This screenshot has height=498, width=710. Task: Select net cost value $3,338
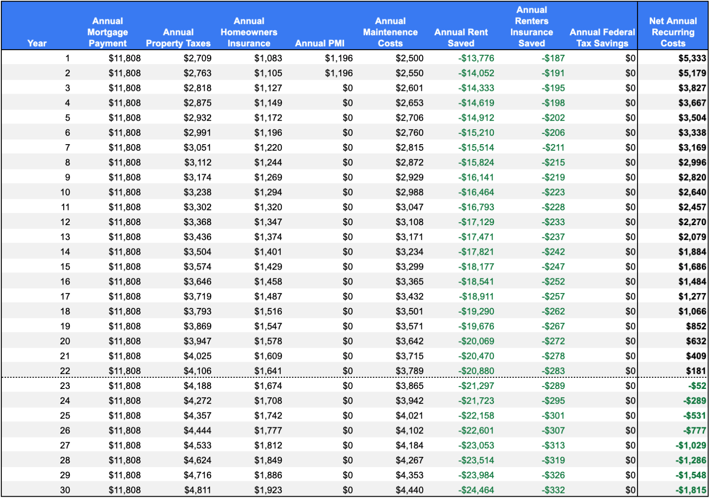tap(692, 133)
